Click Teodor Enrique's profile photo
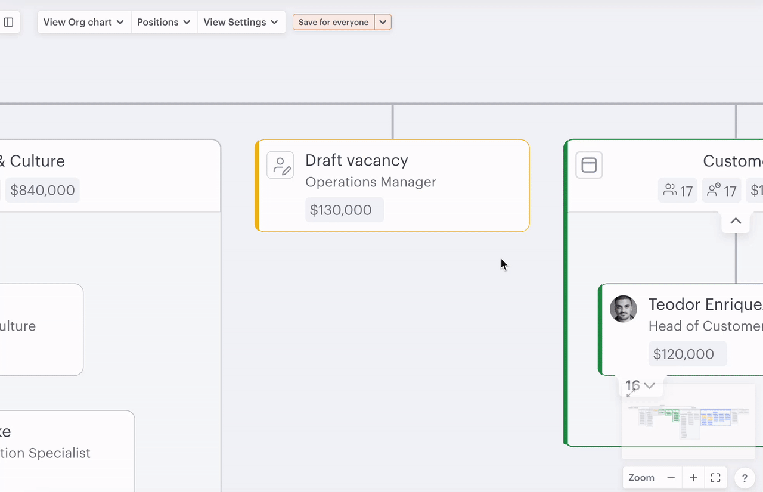The height and width of the screenshot is (492, 763). (x=623, y=309)
